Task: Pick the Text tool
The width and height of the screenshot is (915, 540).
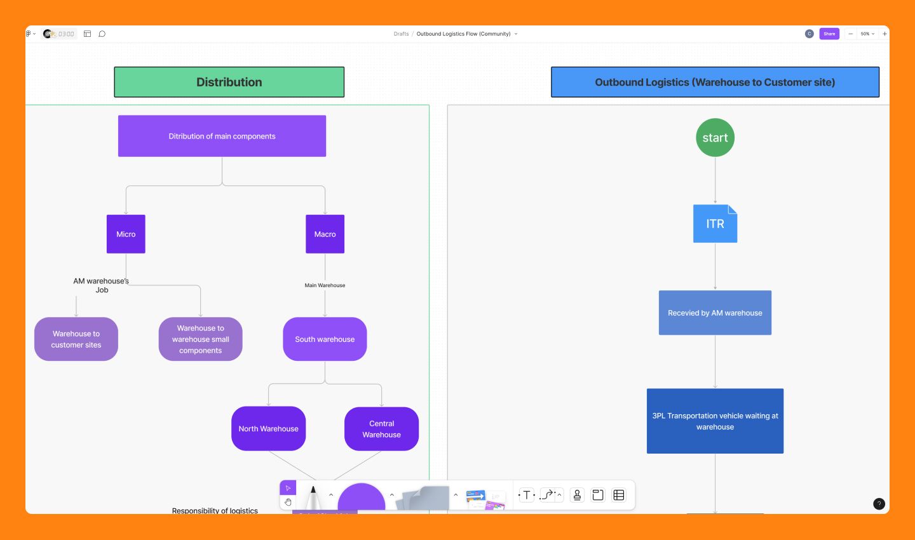Action: point(526,494)
